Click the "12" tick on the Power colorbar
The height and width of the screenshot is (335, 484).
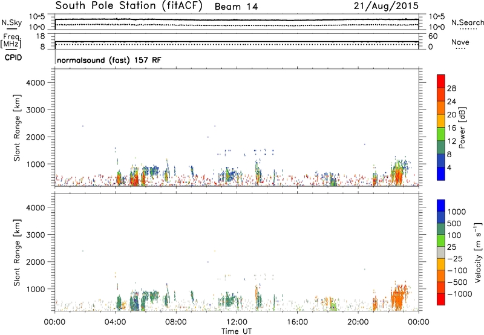tap(451, 141)
